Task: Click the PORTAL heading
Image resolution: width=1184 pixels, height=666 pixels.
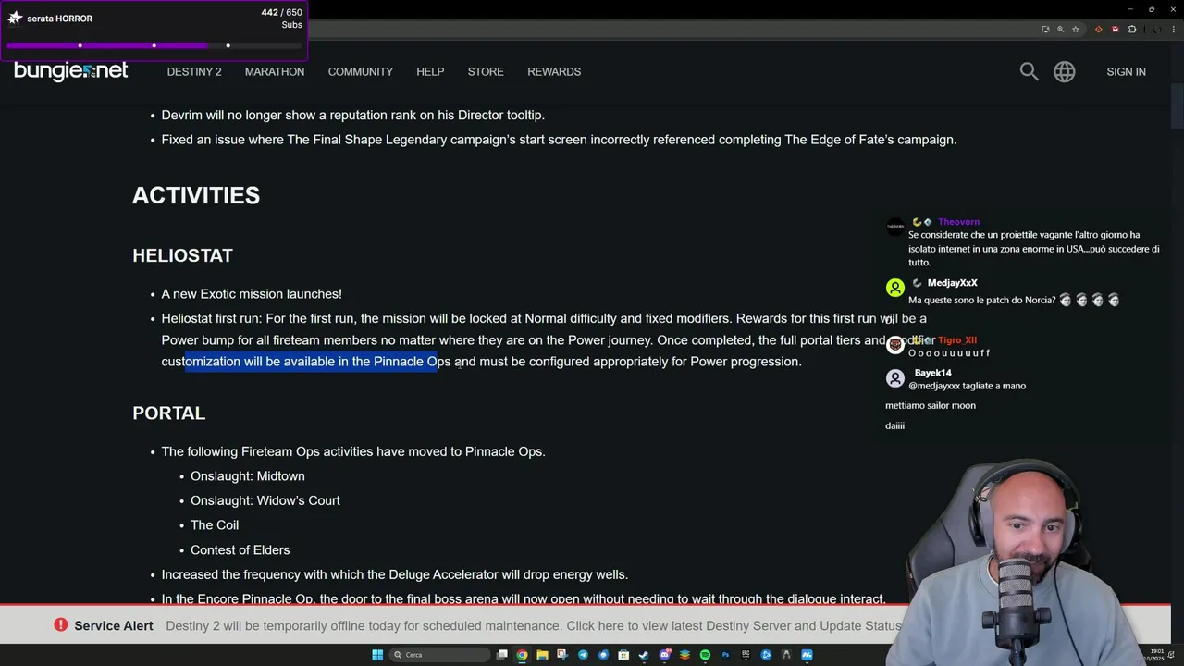Action: click(168, 413)
